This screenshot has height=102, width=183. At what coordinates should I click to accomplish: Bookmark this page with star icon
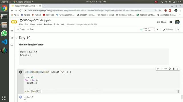(x=160, y=10)
